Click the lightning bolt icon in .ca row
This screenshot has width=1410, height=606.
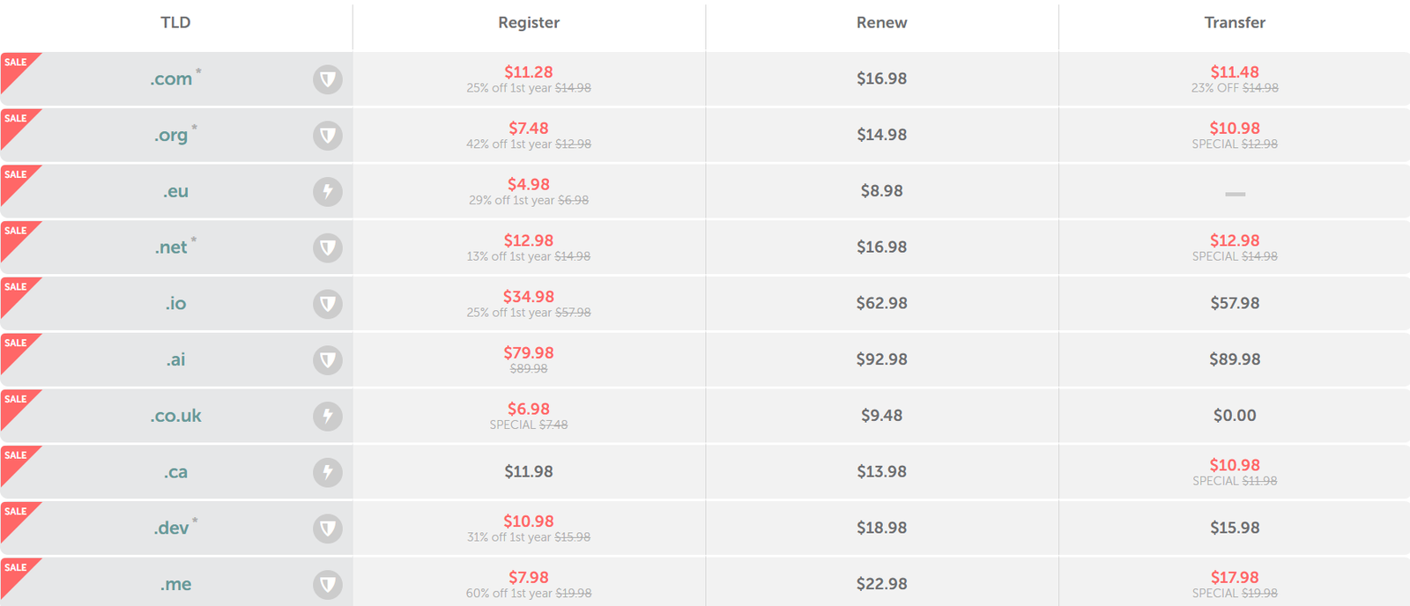[328, 472]
